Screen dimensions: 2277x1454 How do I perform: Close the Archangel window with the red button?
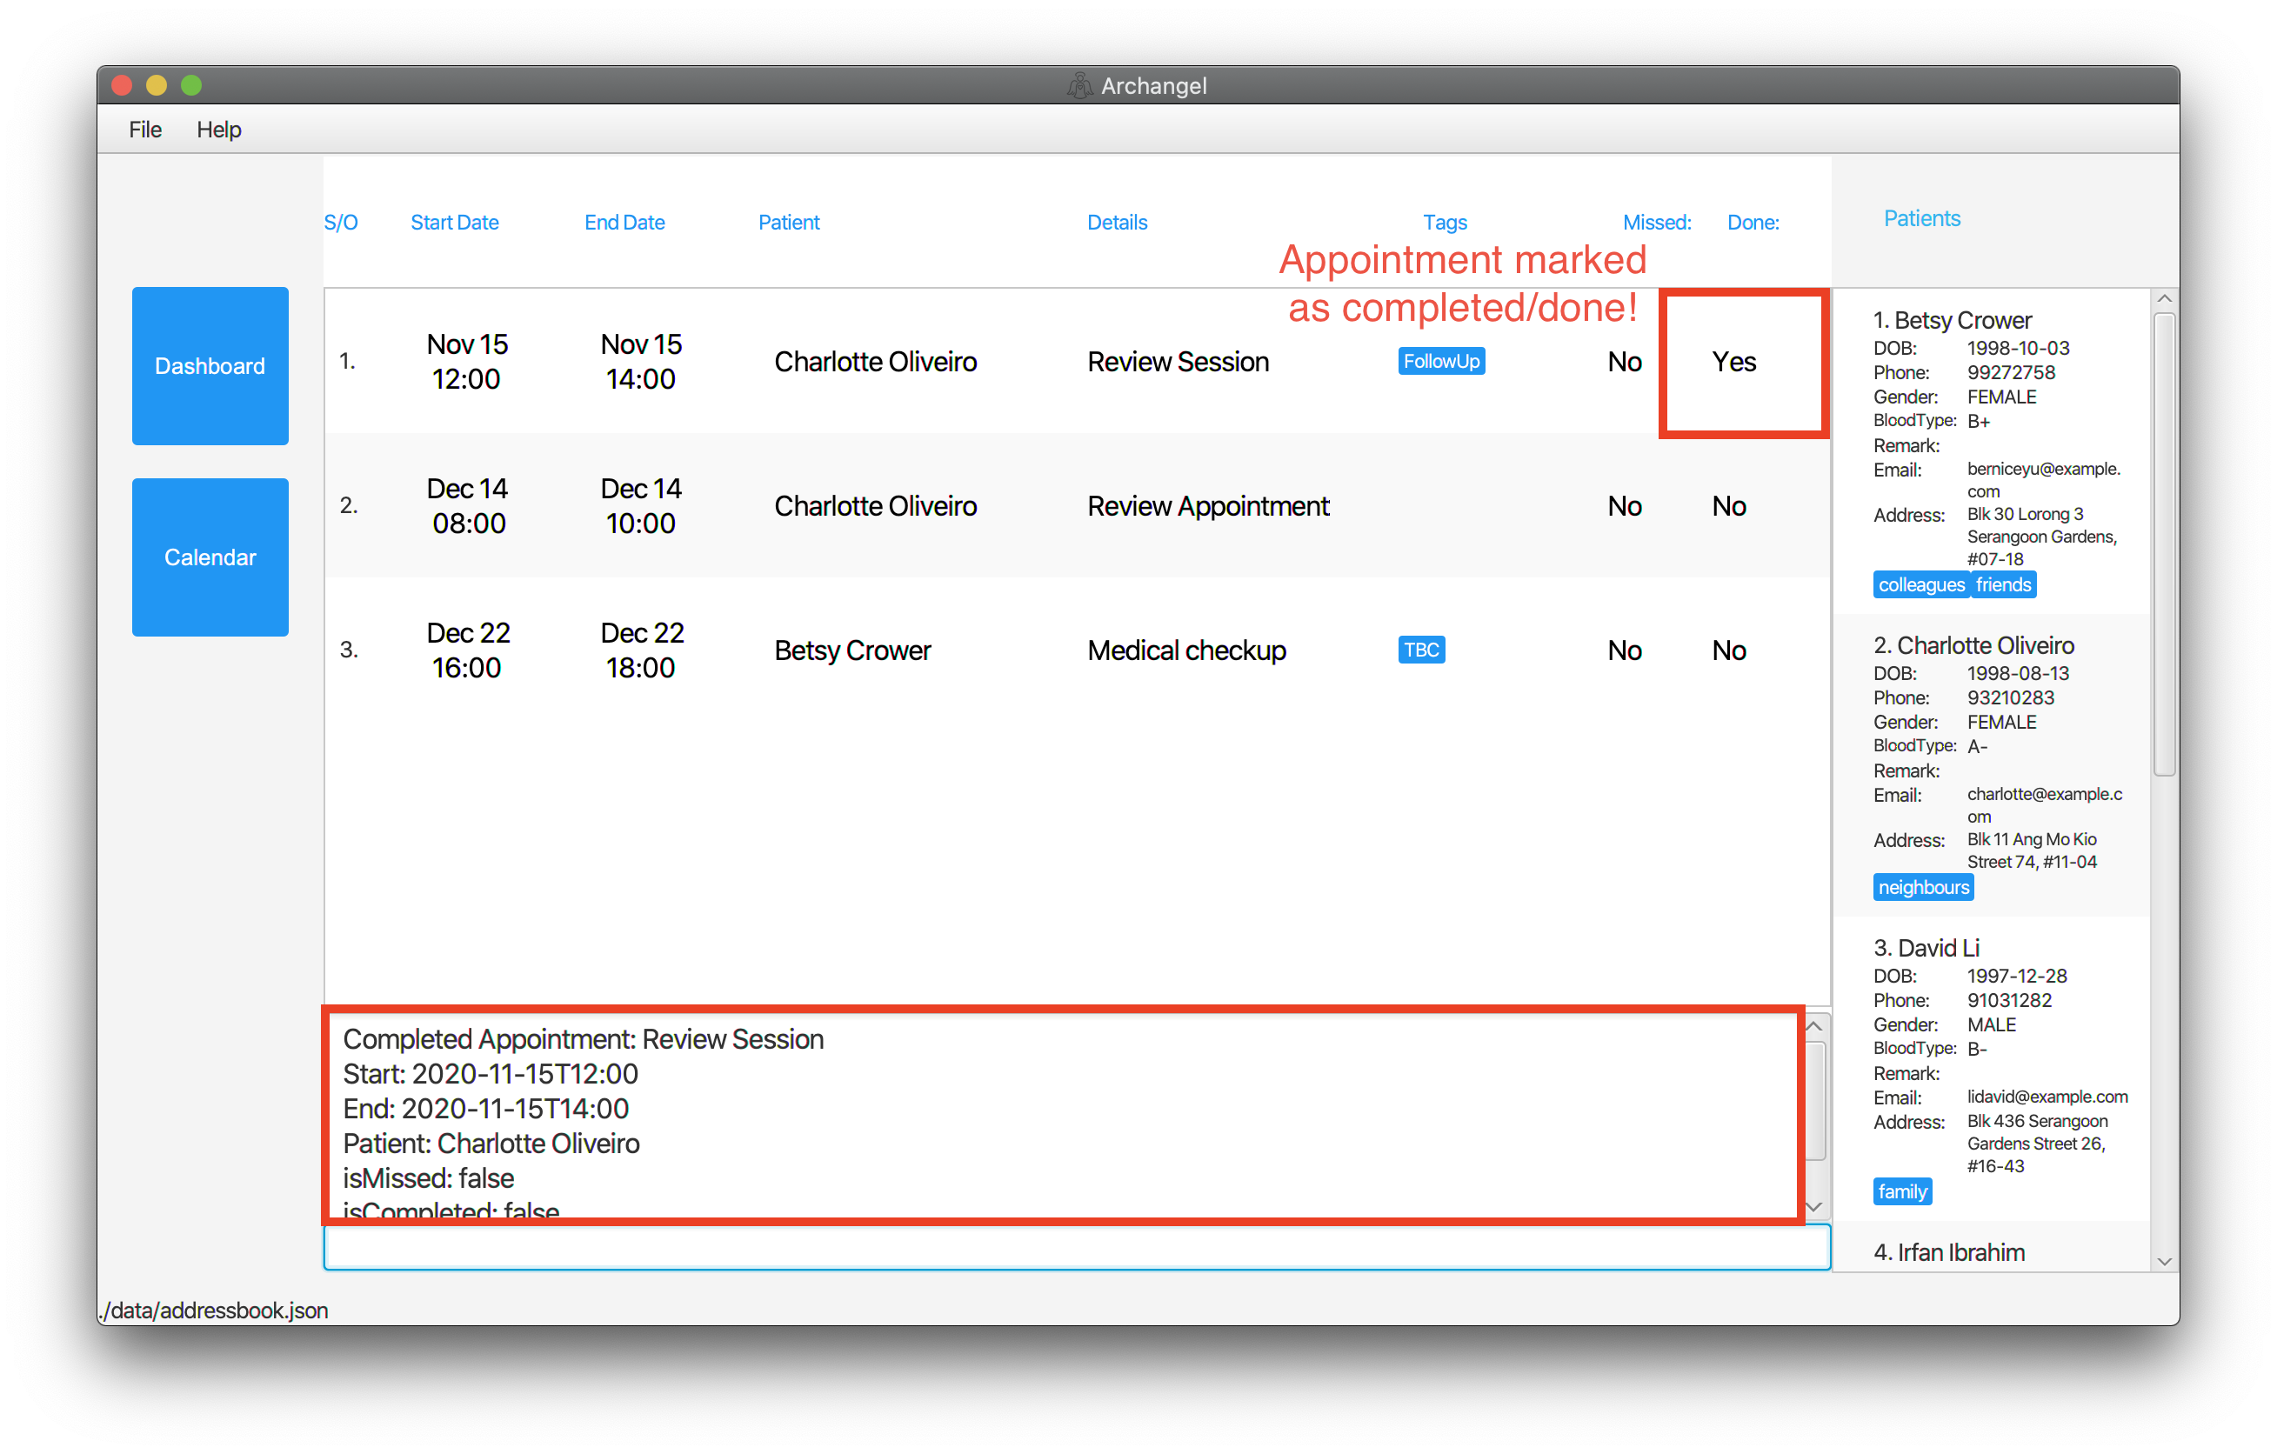click(x=121, y=85)
